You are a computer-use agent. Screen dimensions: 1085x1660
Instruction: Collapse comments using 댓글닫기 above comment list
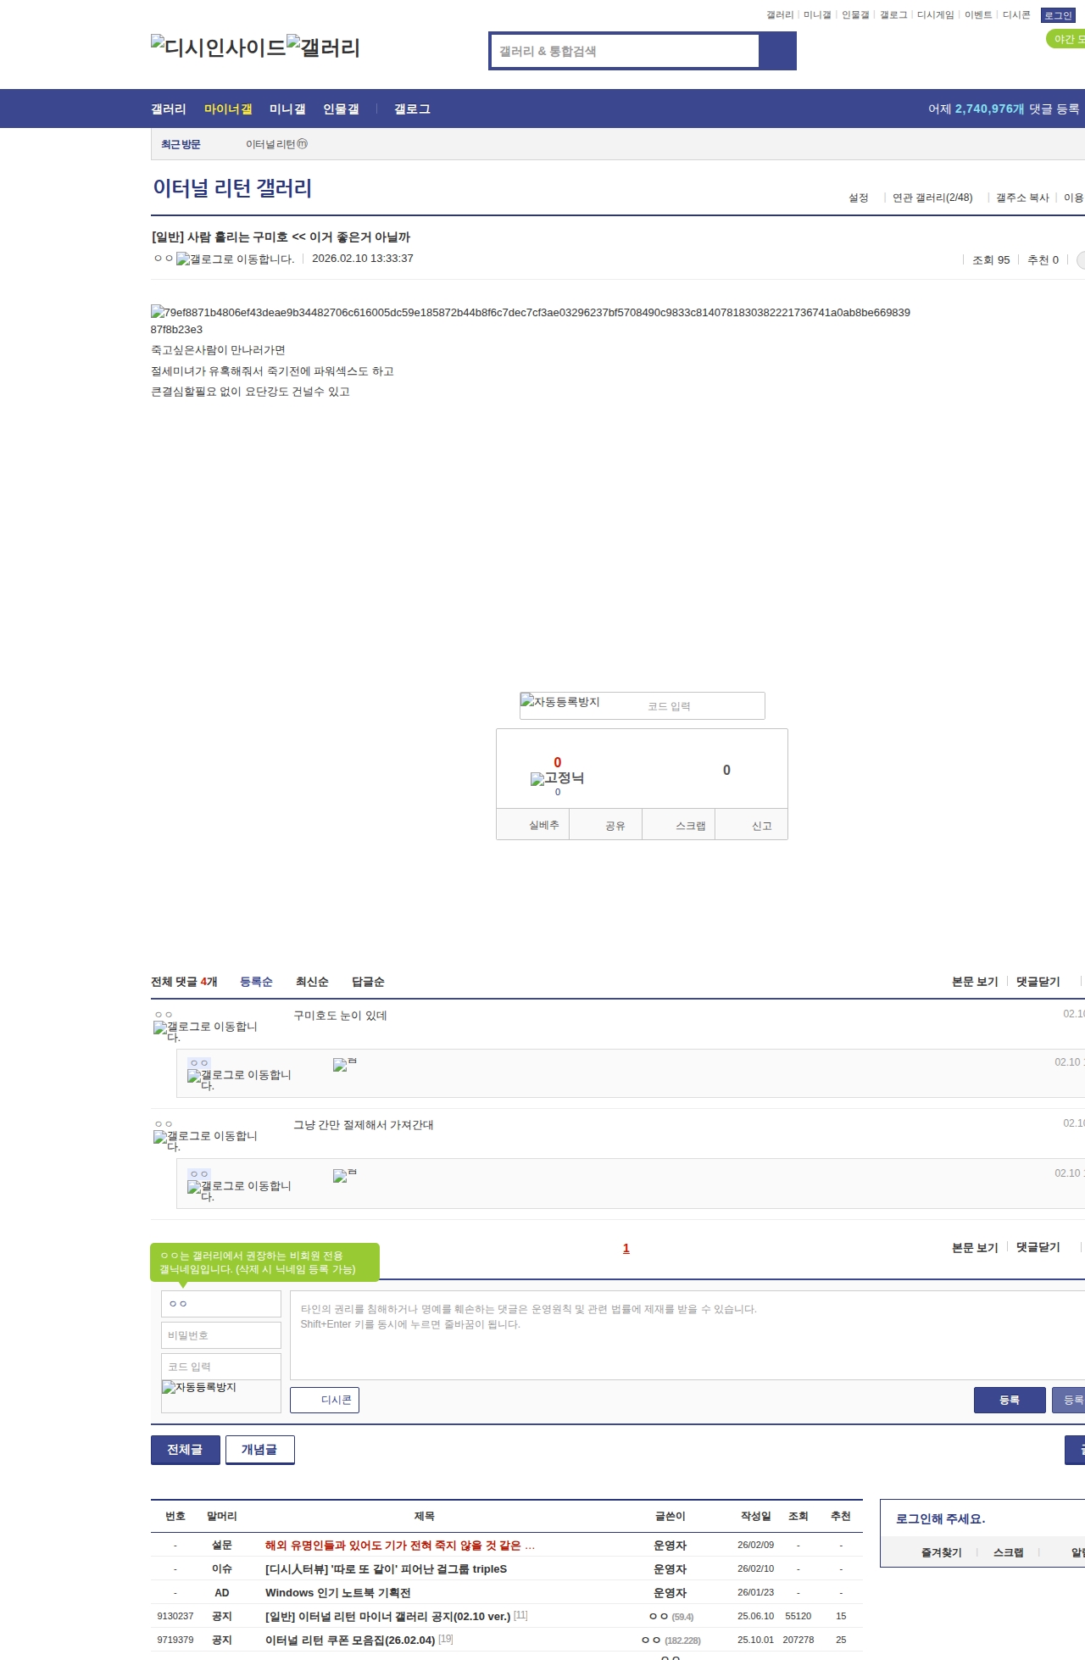pyautogui.click(x=1038, y=982)
